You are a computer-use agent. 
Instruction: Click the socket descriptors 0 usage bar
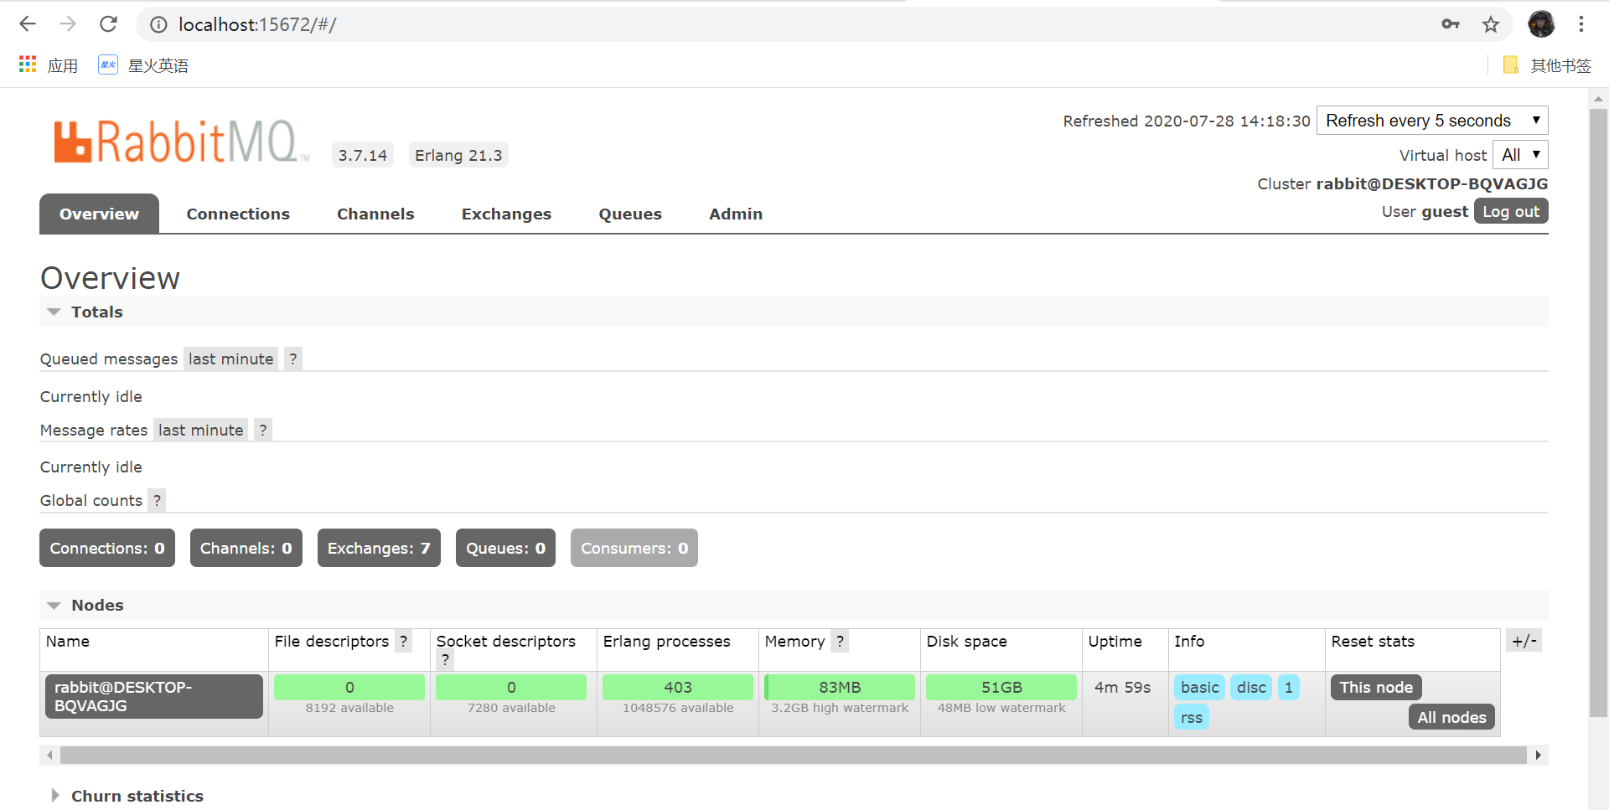pos(511,687)
